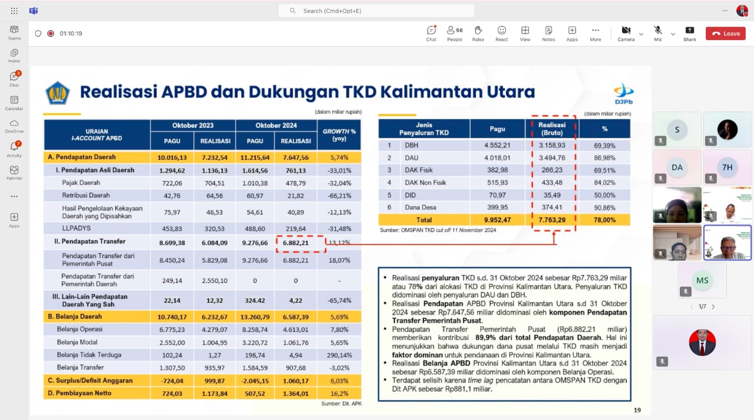Open OneDrive from the sidebar
Viewport: 754px width, 420px height.
click(x=14, y=126)
